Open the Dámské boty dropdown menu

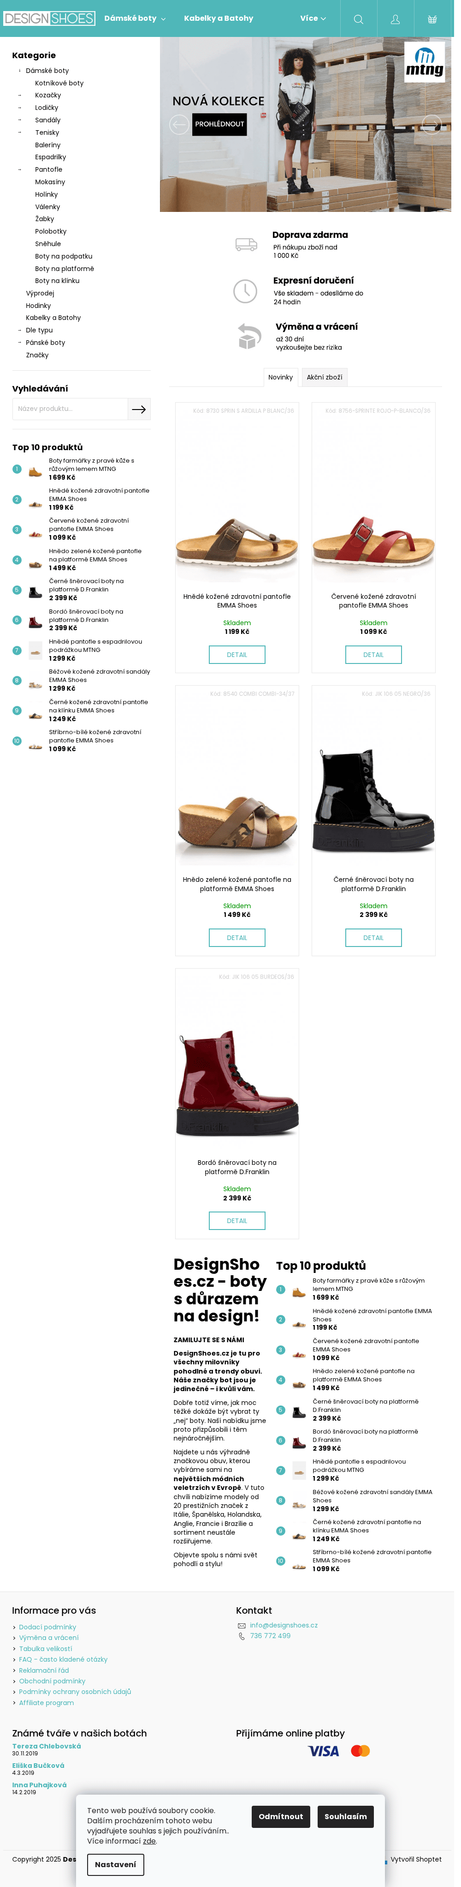pos(135,18)
